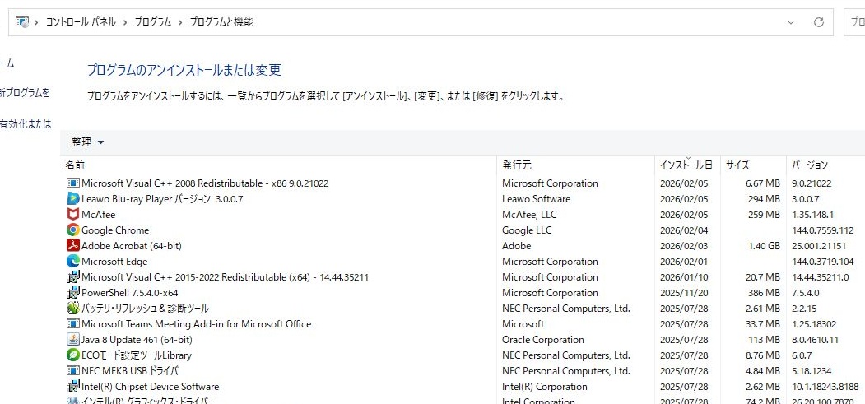The image size is (865, 404).
Task: Select the PowerShell 7.5.4.0-x64 icon
Action: point(72,293)
